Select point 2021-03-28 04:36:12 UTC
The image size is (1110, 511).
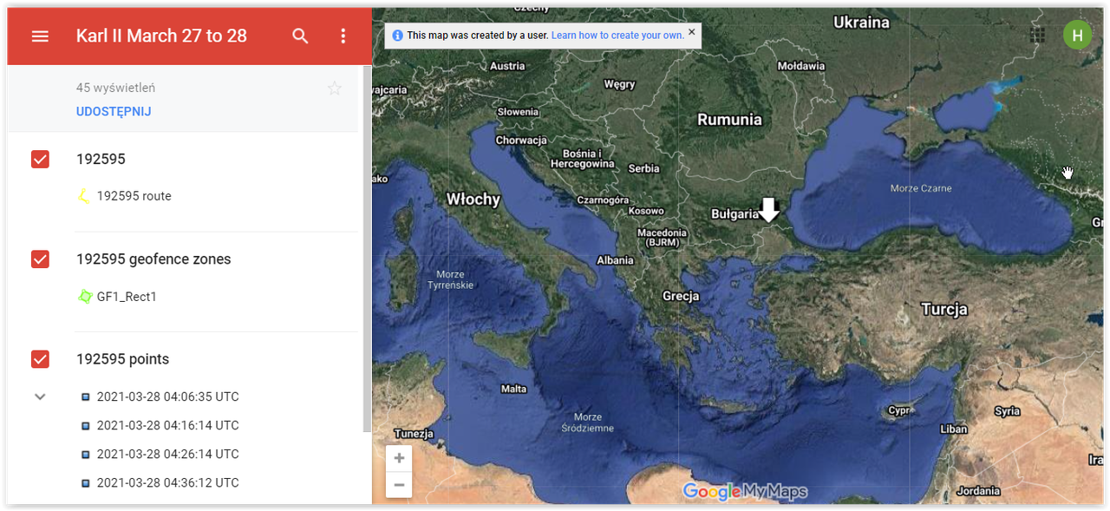[x=168, y=482]
